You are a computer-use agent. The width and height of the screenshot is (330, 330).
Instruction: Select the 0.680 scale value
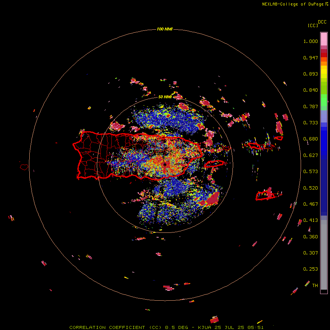coord(311,139)
